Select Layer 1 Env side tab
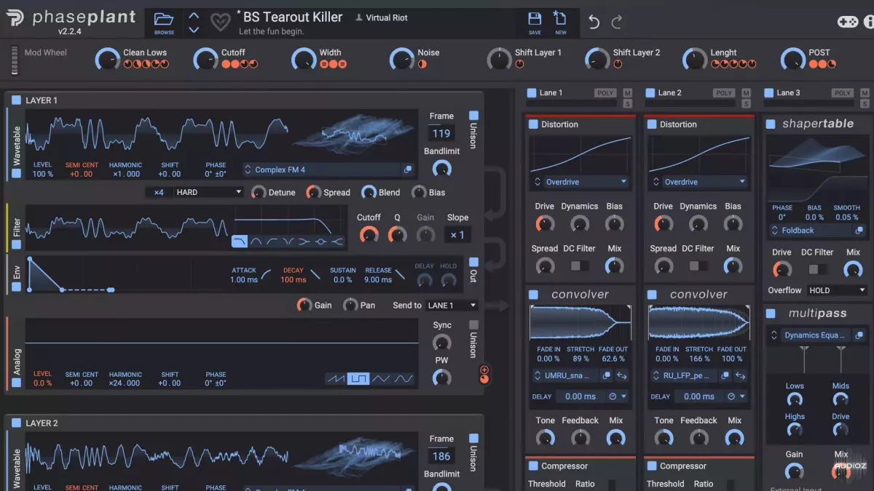This screenshot has height=491, width=874. 17,271
